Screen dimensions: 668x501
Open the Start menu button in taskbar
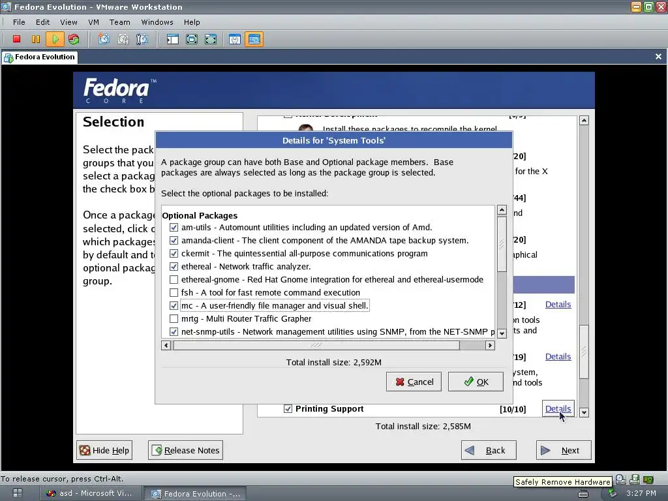(18, 493)
